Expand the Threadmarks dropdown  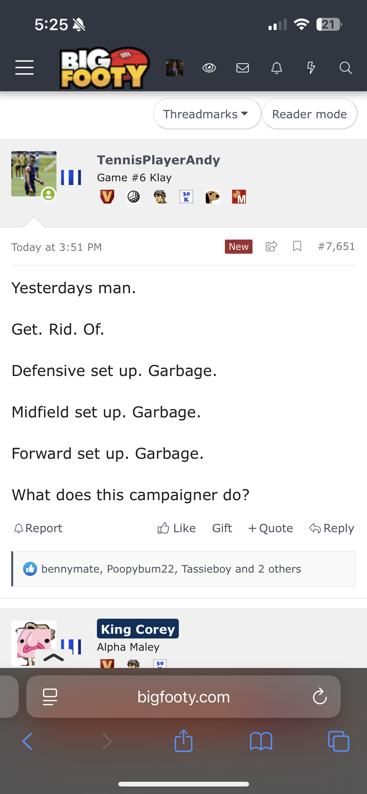[206, 114]
